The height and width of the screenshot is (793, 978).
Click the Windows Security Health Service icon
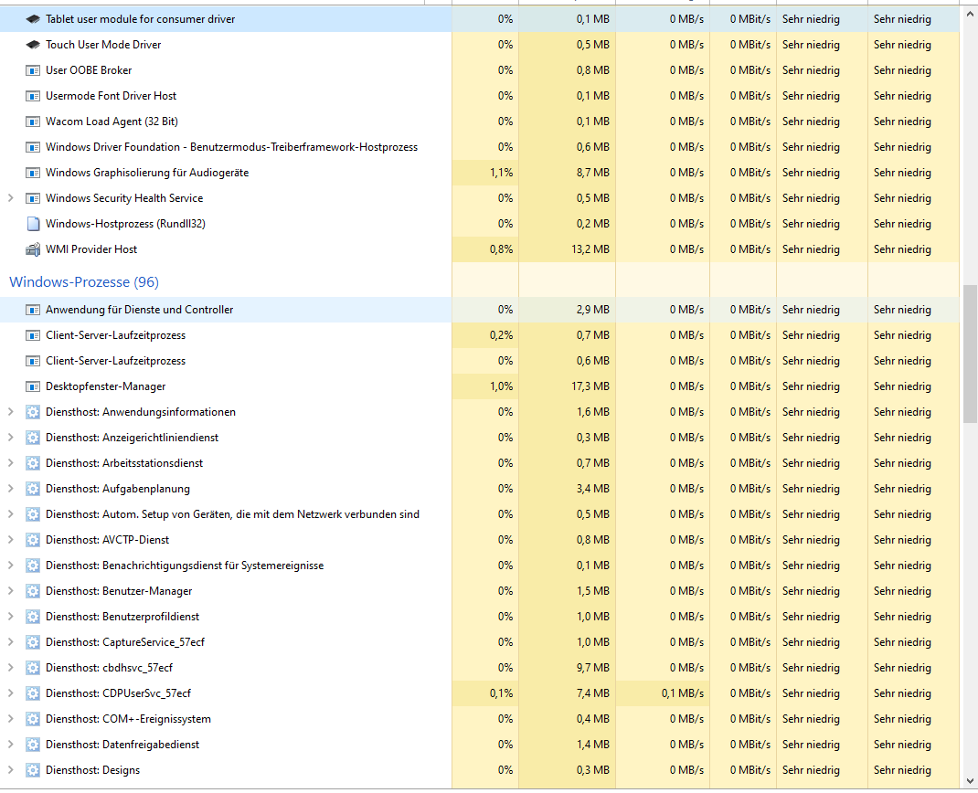(x=32, y=198)
